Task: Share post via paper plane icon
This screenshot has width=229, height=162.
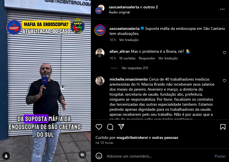Action: click(121, 127)
